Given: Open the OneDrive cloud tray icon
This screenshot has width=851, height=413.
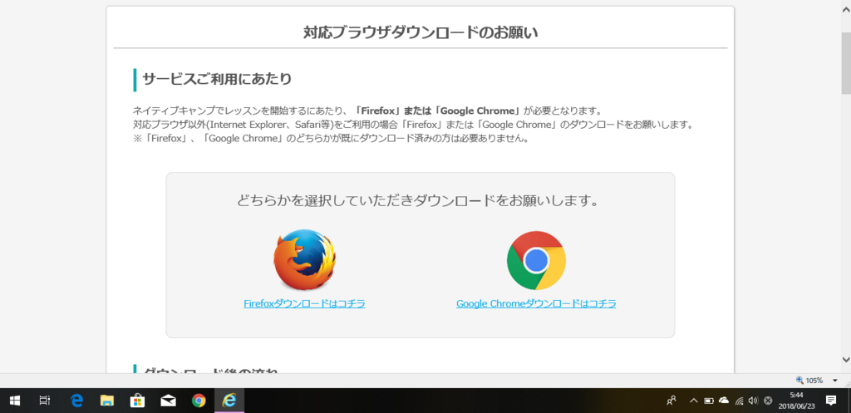Looking at the screenshot, I should (724, 401).
